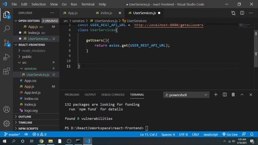Open the Accounts menu icon

(x=6, y=109)
